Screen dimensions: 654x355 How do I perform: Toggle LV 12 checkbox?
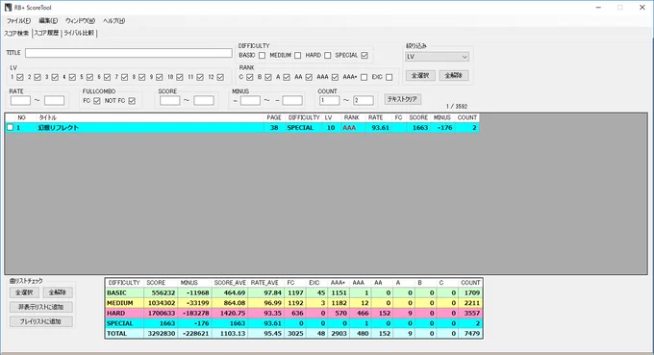[x=220, y=77]
